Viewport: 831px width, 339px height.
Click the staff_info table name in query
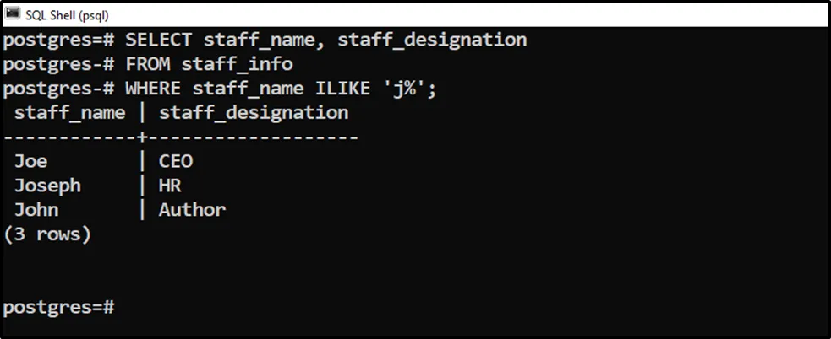coord(237,64)
